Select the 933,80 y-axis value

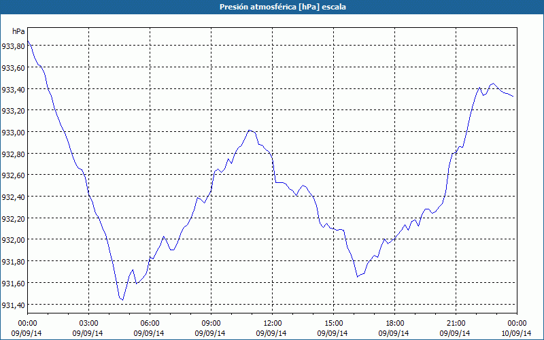(13, 46)
